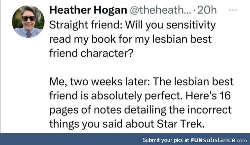Open the 20h timestamp link
Image resolution: width=250 pixels, height=145 pixels.
[207, 10]
